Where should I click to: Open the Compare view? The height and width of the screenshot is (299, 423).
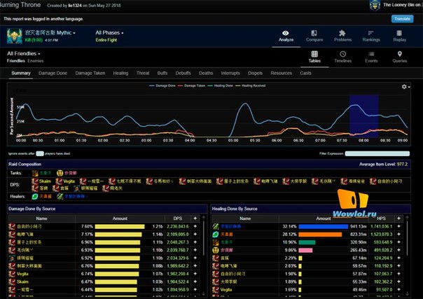pyautogui.click(x=313, y=36)
